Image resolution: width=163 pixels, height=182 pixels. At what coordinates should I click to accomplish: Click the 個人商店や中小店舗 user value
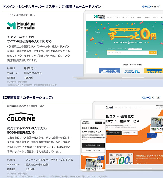pos(37,164)
